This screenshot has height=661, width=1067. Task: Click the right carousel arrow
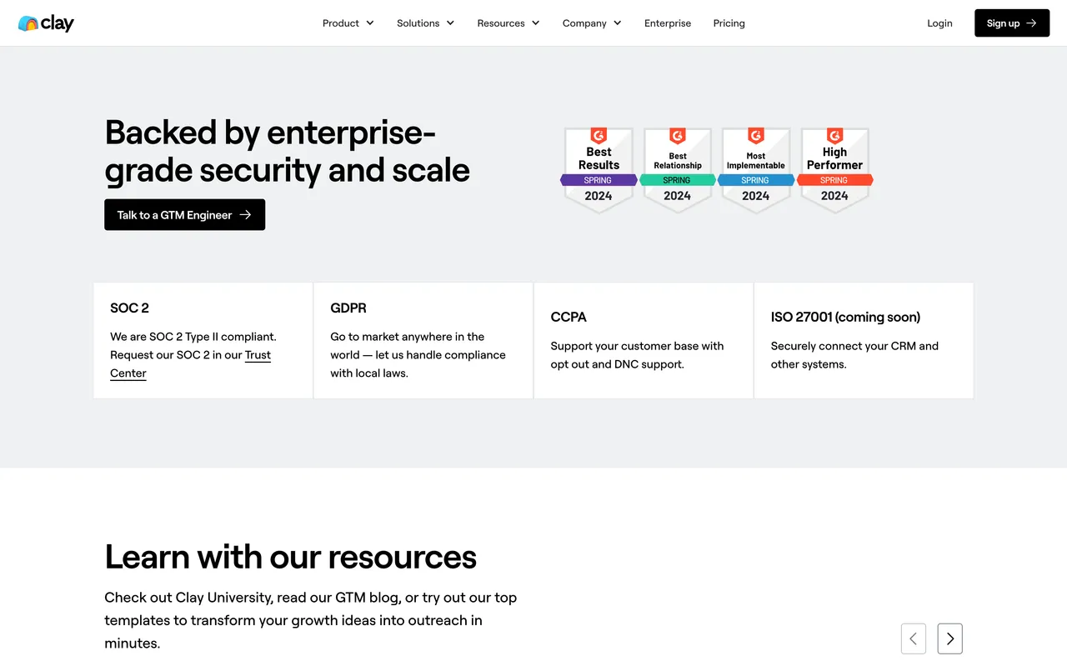[x=949, y=638]
